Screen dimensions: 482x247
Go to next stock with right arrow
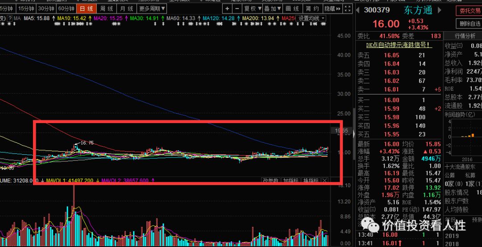coord(440,10)
